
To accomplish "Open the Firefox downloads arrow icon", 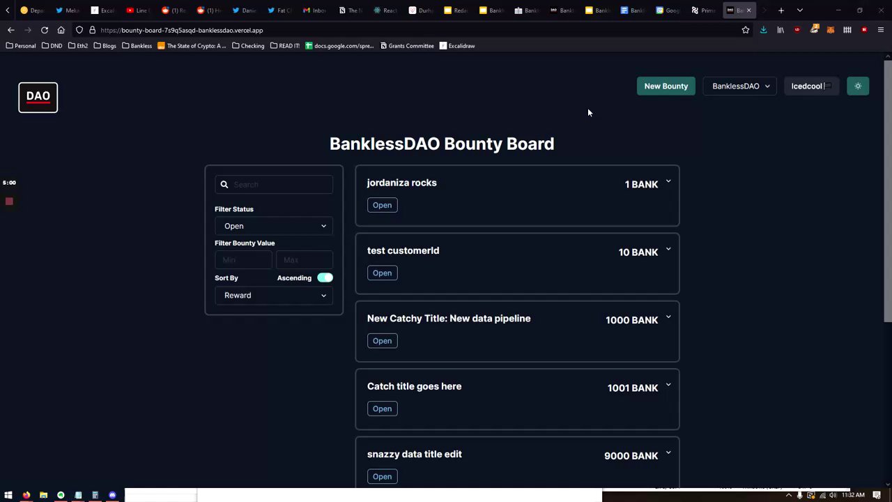I will pos(764,30).
